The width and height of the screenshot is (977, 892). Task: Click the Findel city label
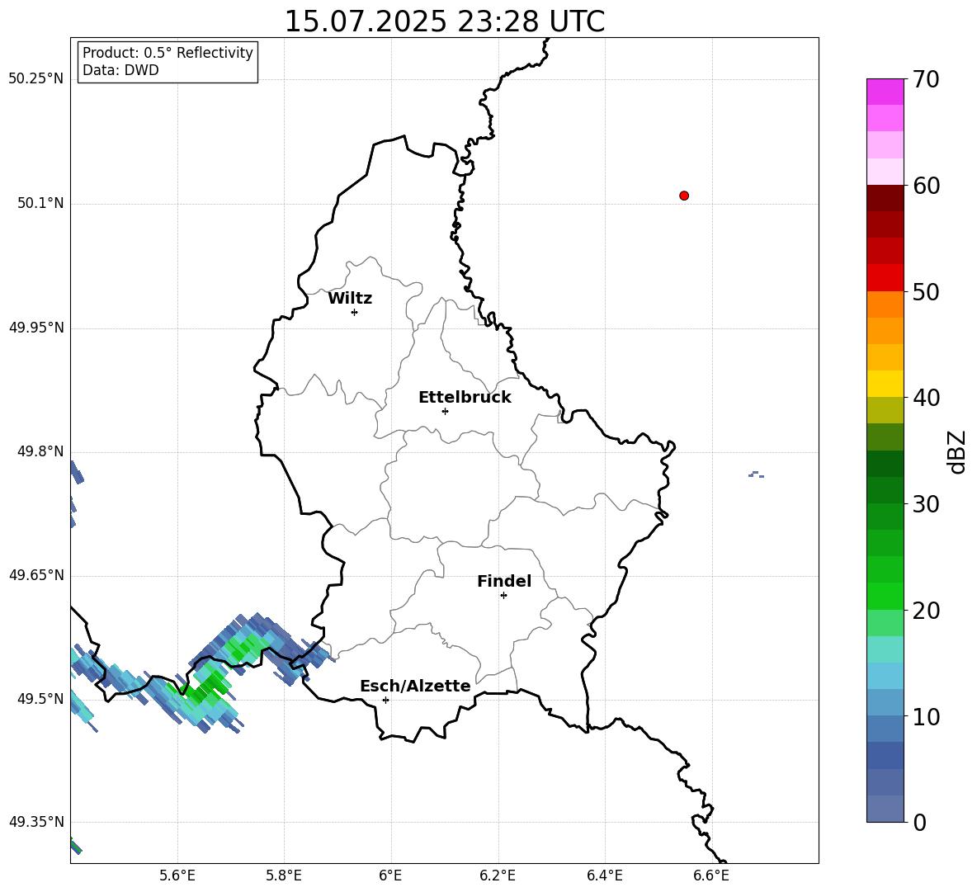point(504,581)
